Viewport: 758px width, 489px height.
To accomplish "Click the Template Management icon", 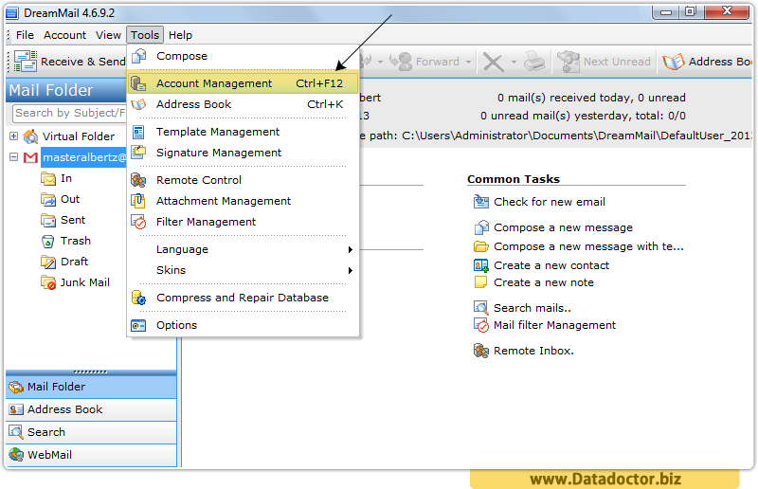I will coord(138,132).
